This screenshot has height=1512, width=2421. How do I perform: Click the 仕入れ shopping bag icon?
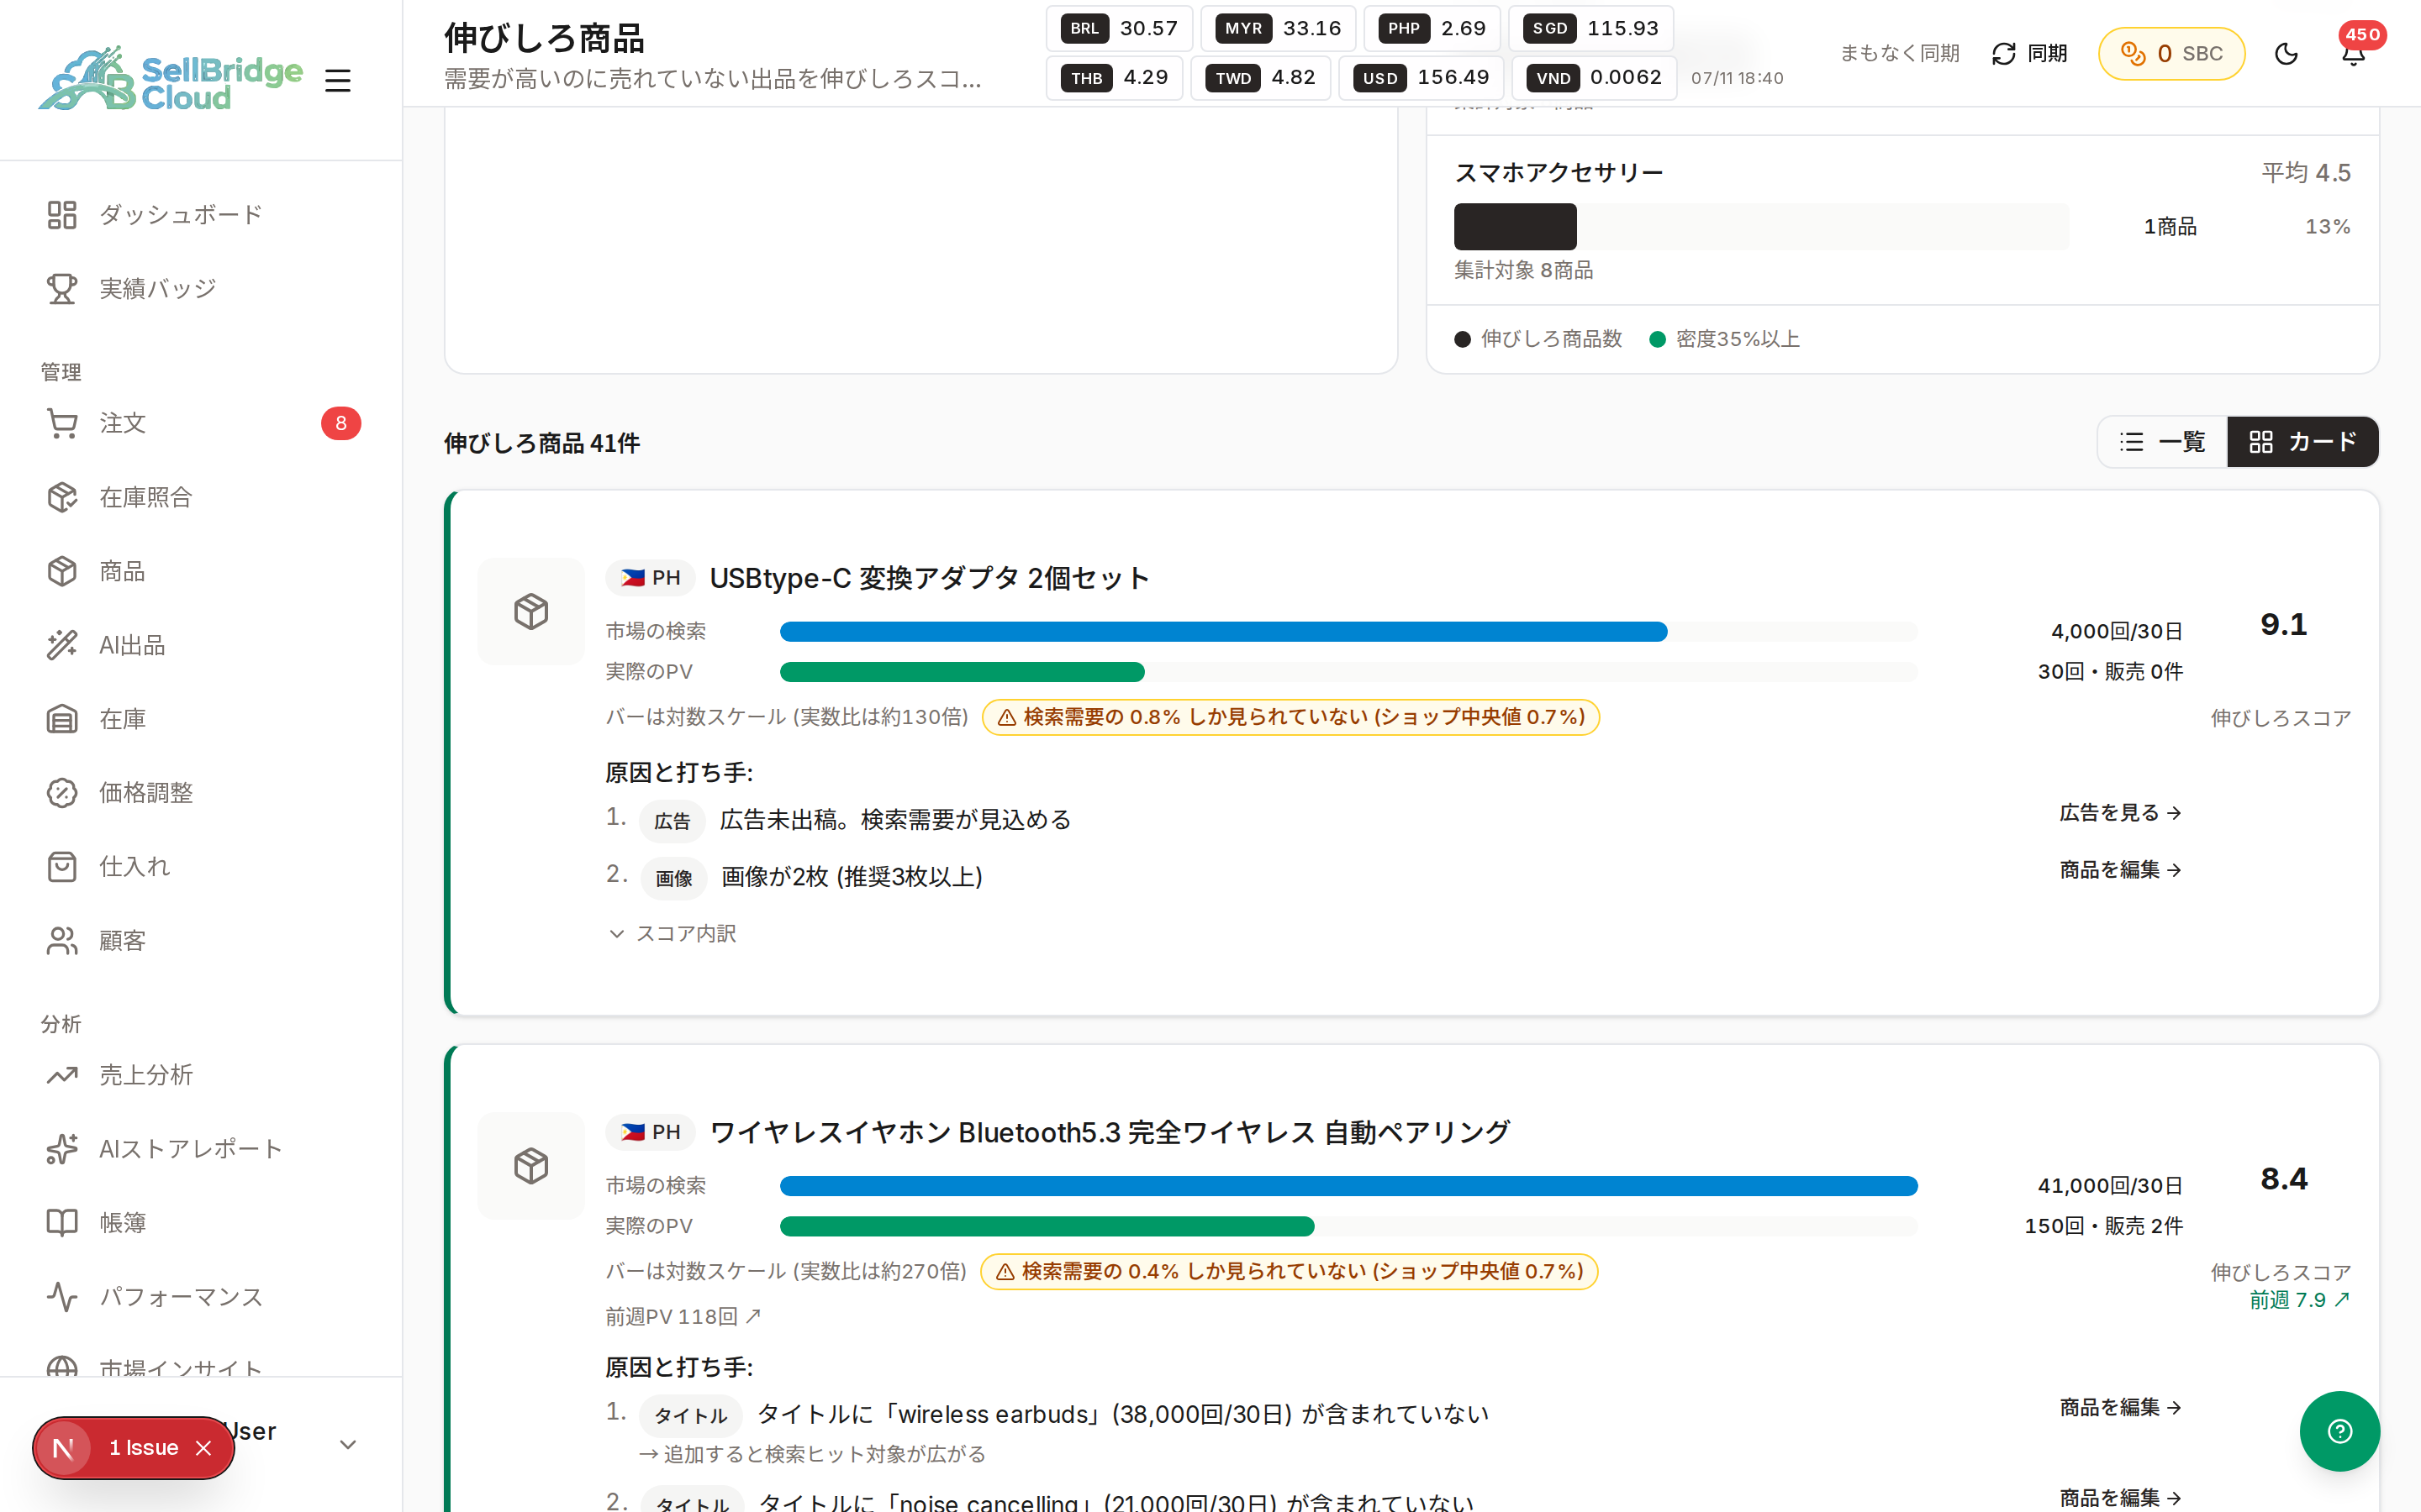[x=62, y=867]
